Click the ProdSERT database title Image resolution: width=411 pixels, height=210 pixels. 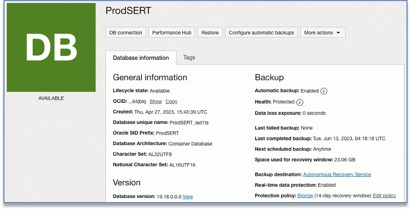click(128, 11)
